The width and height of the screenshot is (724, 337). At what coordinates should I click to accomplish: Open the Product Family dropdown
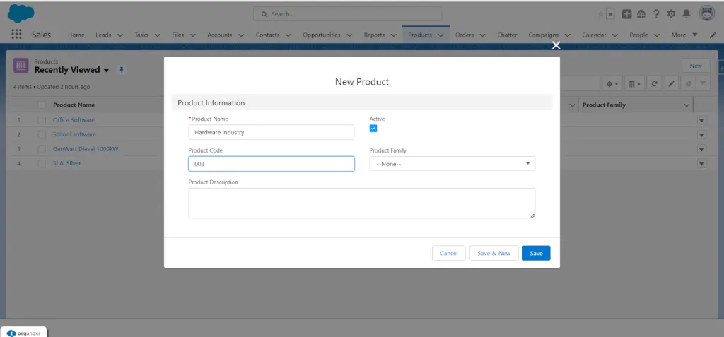click(452, 163)
